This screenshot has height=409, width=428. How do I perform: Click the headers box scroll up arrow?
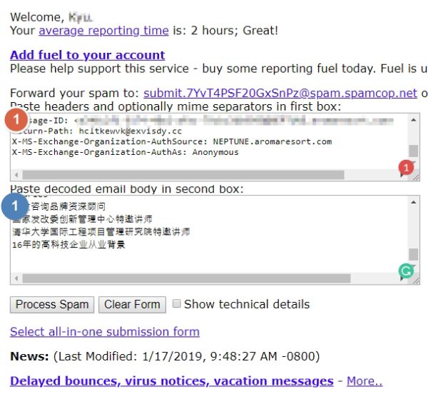tap(414, 120)
